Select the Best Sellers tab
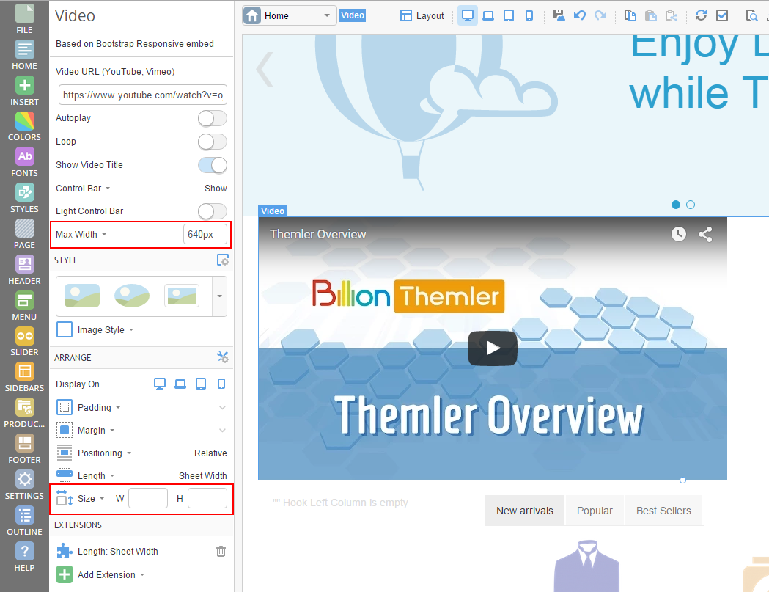This screenshot has width=769, height=592. [x=663, y=511]
